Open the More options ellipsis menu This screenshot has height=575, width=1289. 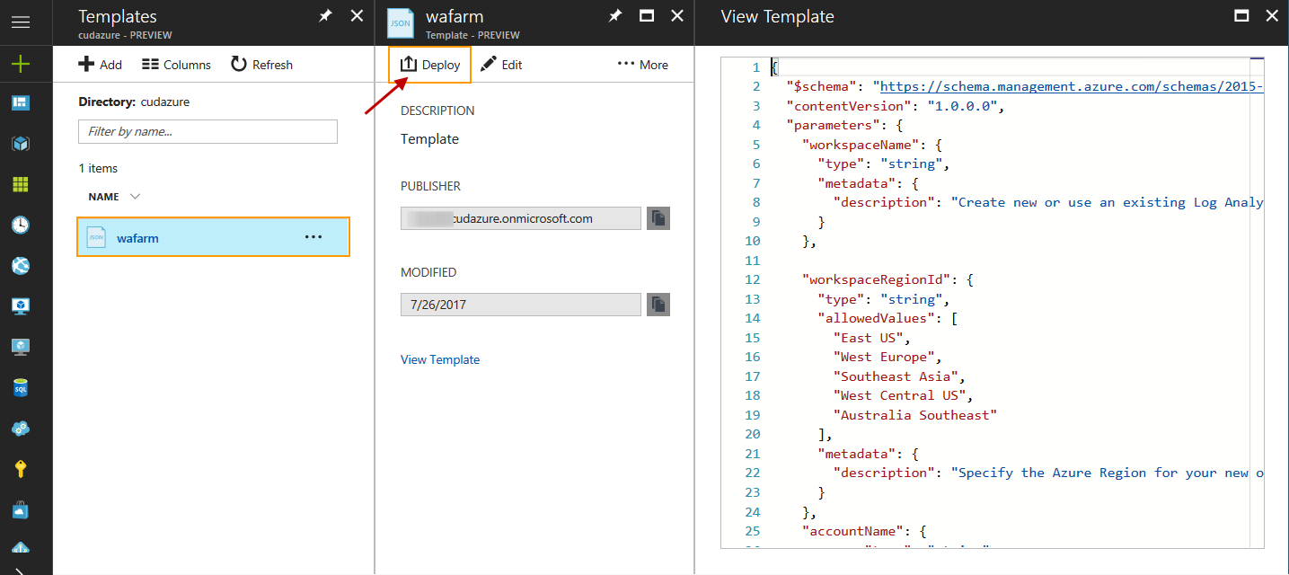[x=641, y=64]
